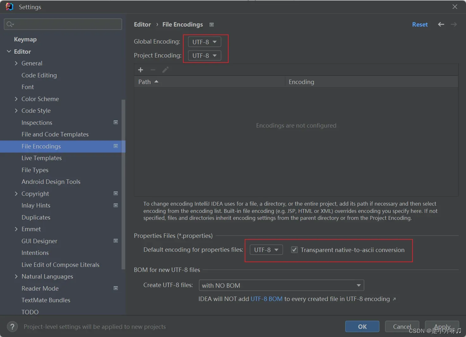Image resolution: width=466 pixels, height=337 pixels.
Task: Open the UTF-8 BOM link
Action: [x=267, y=299]
